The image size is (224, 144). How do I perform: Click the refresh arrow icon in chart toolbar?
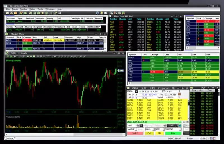(x=15, y=57)
